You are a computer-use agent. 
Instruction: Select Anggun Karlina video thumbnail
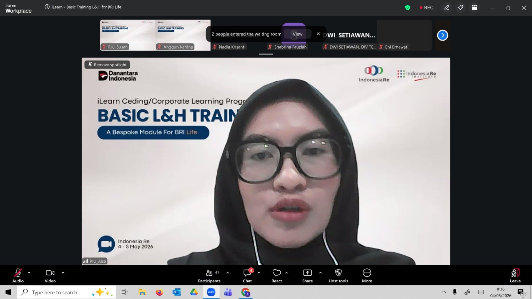pos(183,35)
